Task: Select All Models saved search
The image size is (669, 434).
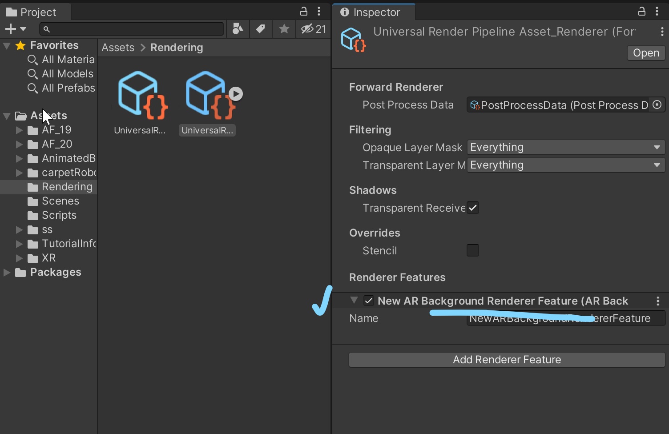Action: 60,74
